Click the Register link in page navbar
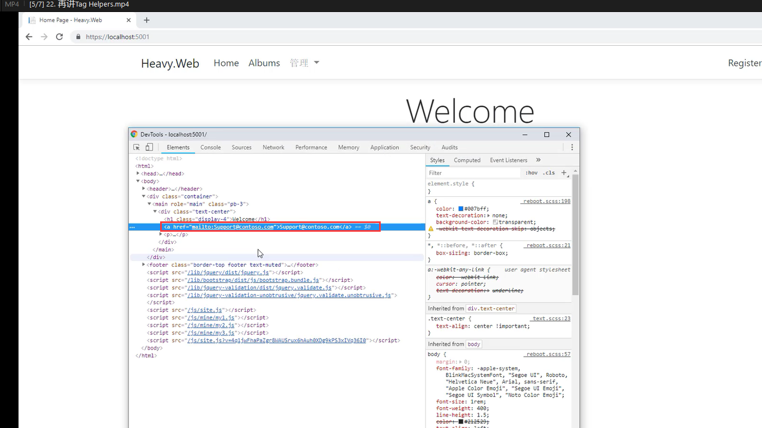Image resolution: width=762 pixels, height=428 pixels. [745, 63]
